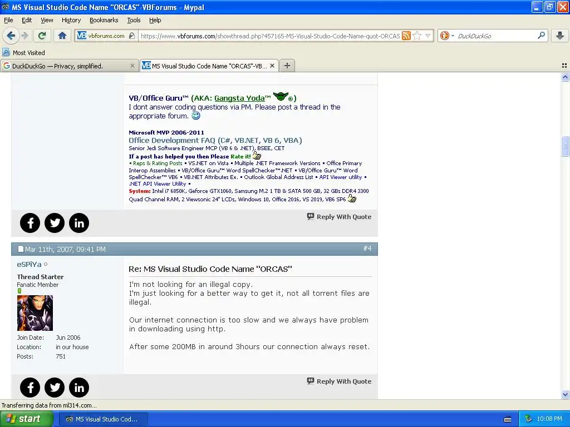This screenshot has height=427, width=570.
Task: Click the vertical scrollbar thumb
Action: click(x=565, y=146)
